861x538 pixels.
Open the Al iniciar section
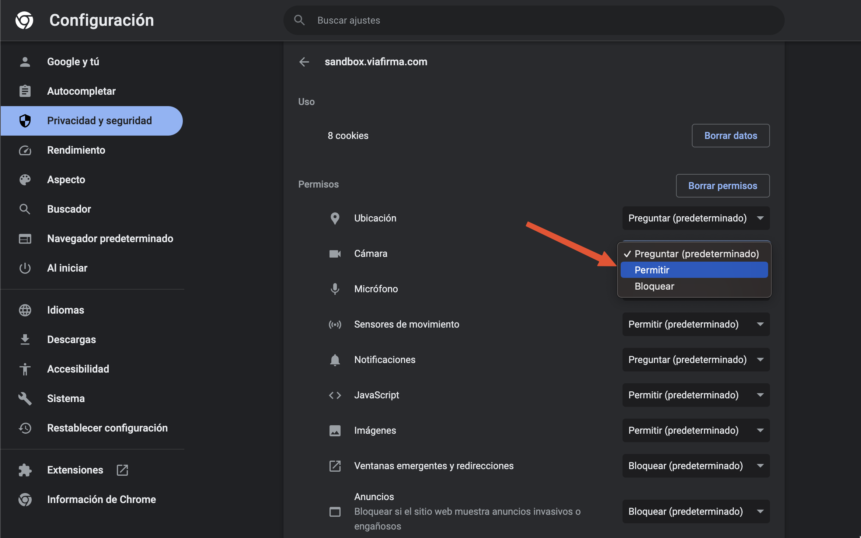pos(92,268)
